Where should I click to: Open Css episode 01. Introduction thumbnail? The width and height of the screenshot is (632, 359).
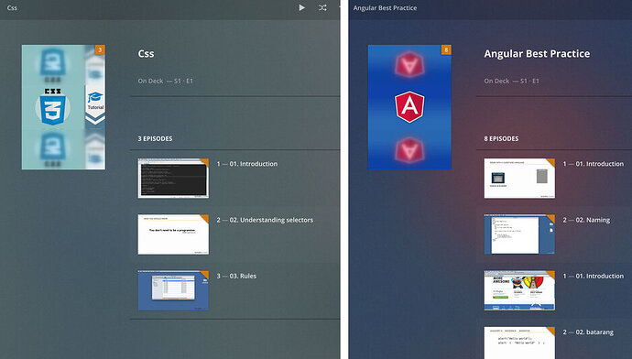pos(173,178)
